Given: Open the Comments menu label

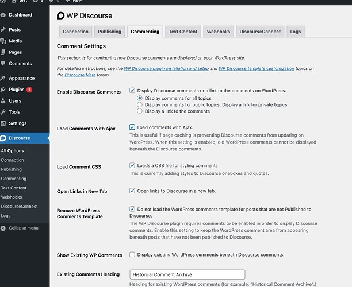Looking at the screenshot, I should coord(20,63).
